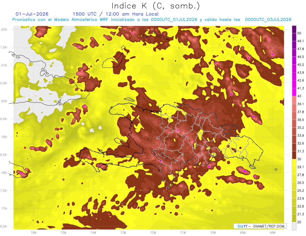Click the "43.9" legend value

[x=300, y=73]
